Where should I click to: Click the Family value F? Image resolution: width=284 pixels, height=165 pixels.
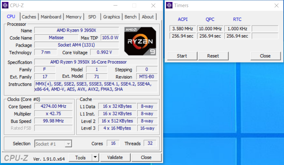click(45, 69)
